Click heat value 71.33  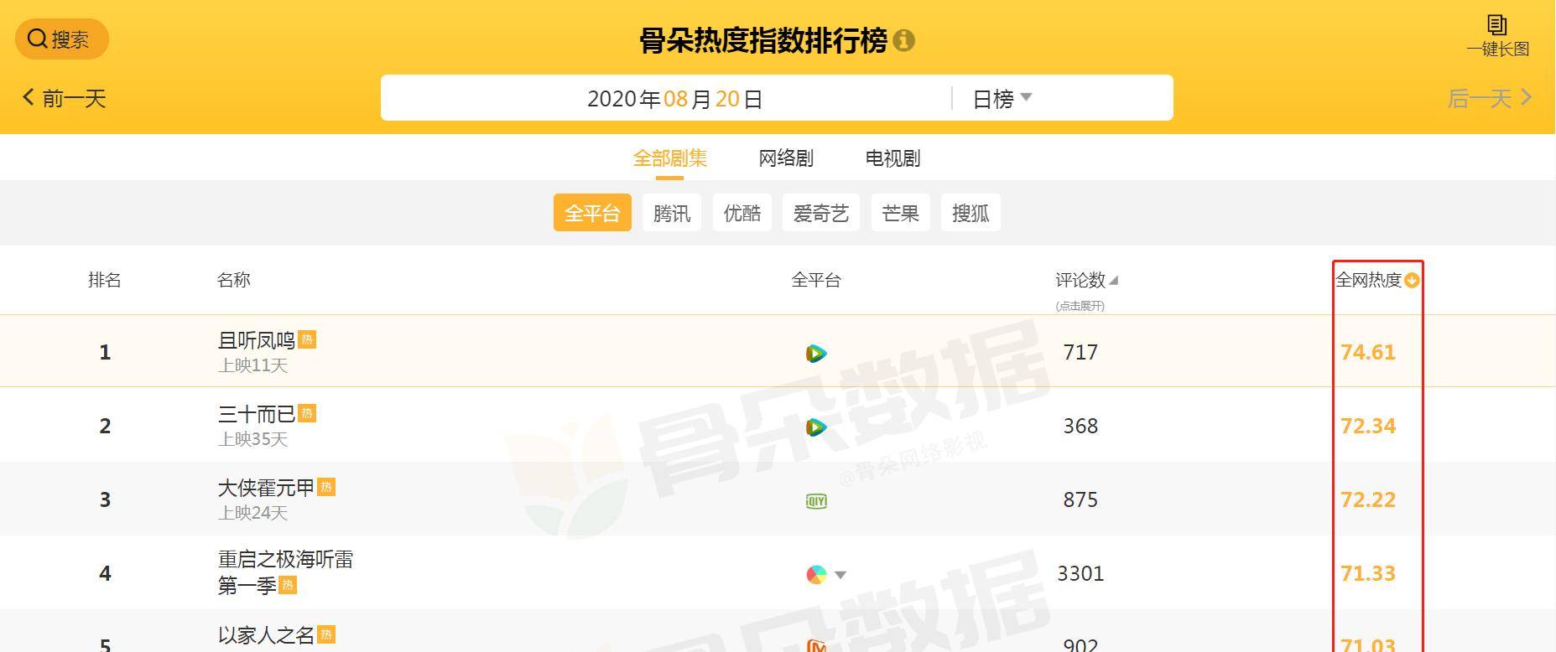point(1368,574)
